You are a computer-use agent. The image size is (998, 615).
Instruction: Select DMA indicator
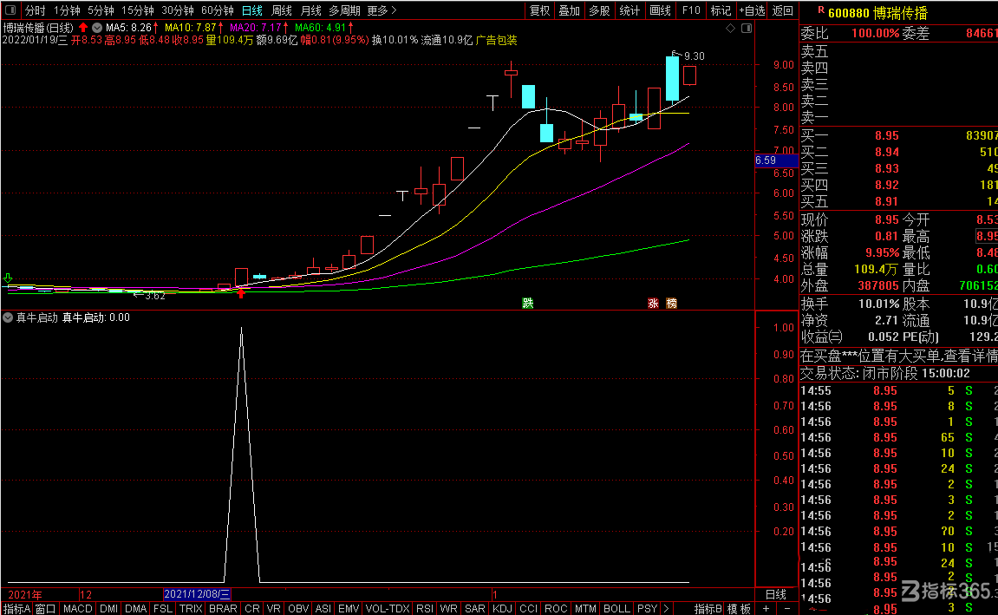pyautogui.click(x=135, y=609)
